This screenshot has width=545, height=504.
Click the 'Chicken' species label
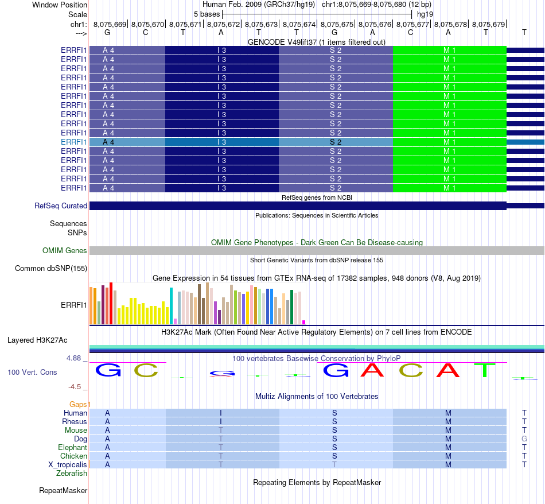tap(73, 456)
